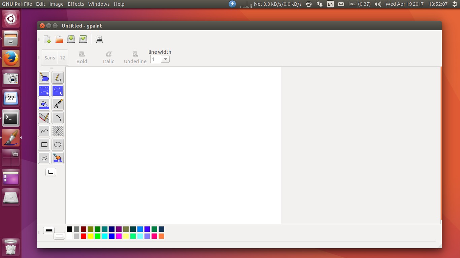Image resolution: width=460 pixels, height=258 pixels.
Task: Select the text tool
Action: pos(58,104)
